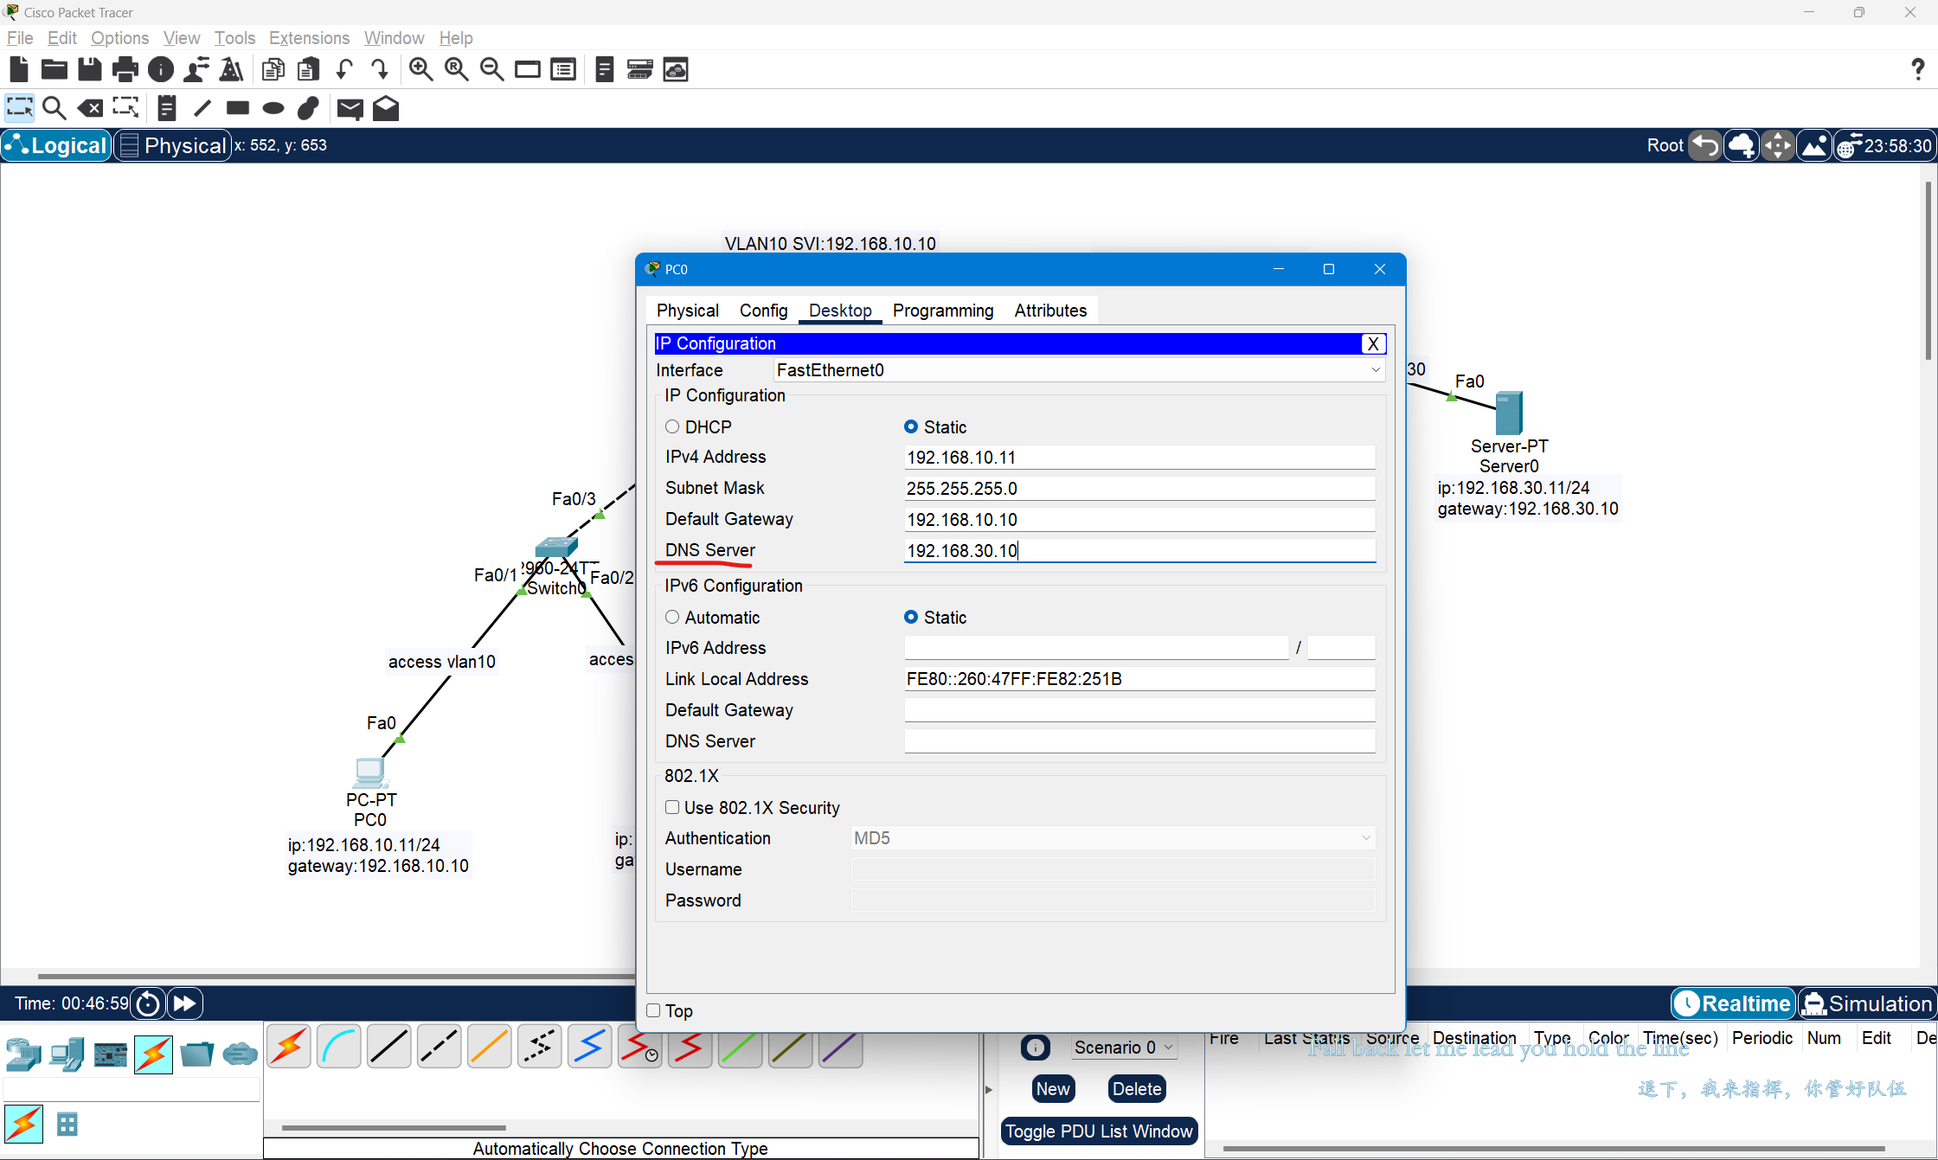Redo the last action

click(x=379, y=69)
